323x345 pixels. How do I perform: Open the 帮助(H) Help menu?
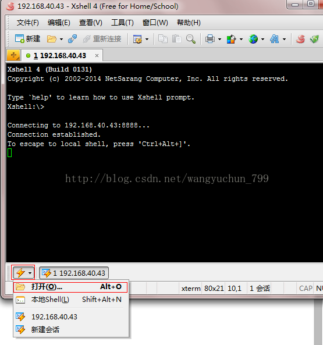click(189, 23)
